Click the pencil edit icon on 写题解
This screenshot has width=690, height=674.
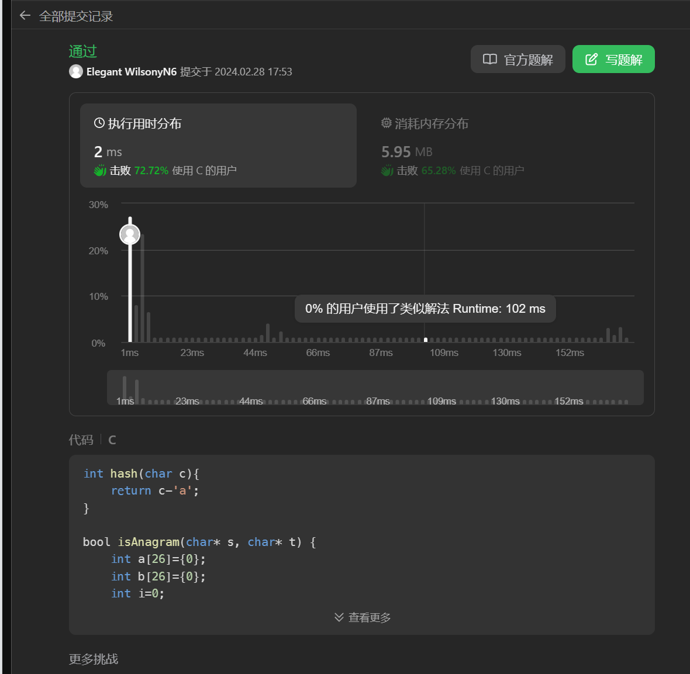[x=591, y=59]
